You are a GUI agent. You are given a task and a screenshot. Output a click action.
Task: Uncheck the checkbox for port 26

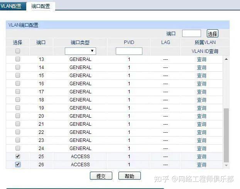click(18, 165)
